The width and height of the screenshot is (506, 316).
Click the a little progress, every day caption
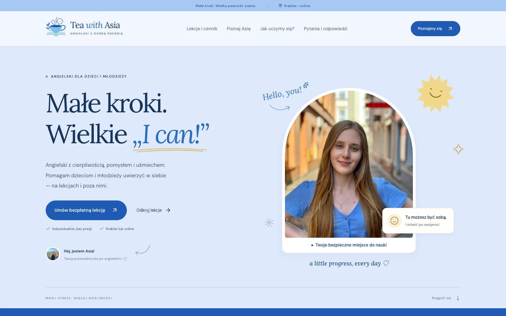coord(345,263)
